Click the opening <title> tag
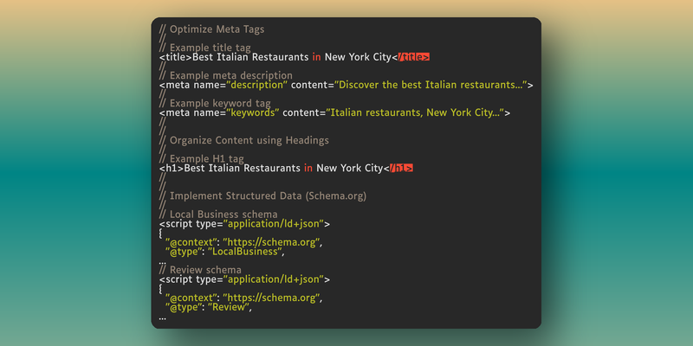 pyautogui.click(x=176, y=57)
